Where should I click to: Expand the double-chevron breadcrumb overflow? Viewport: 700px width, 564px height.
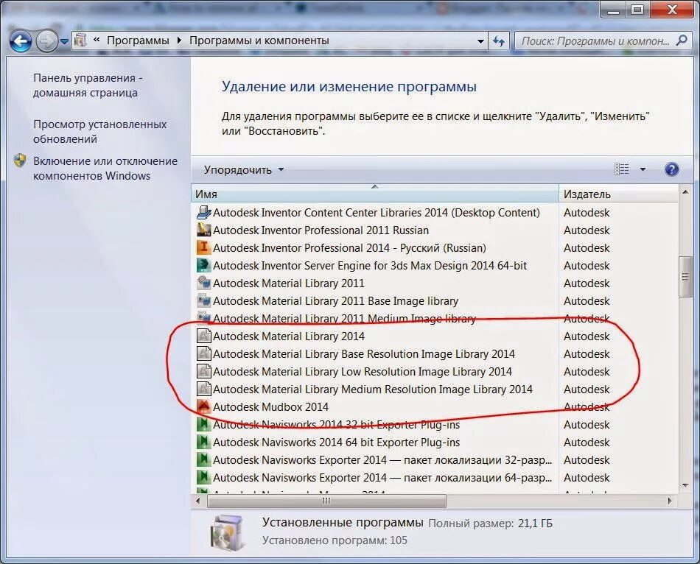pos(97,40)
